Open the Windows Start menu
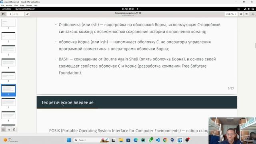Viewport: 256px width, 144px height. point(69,140)
